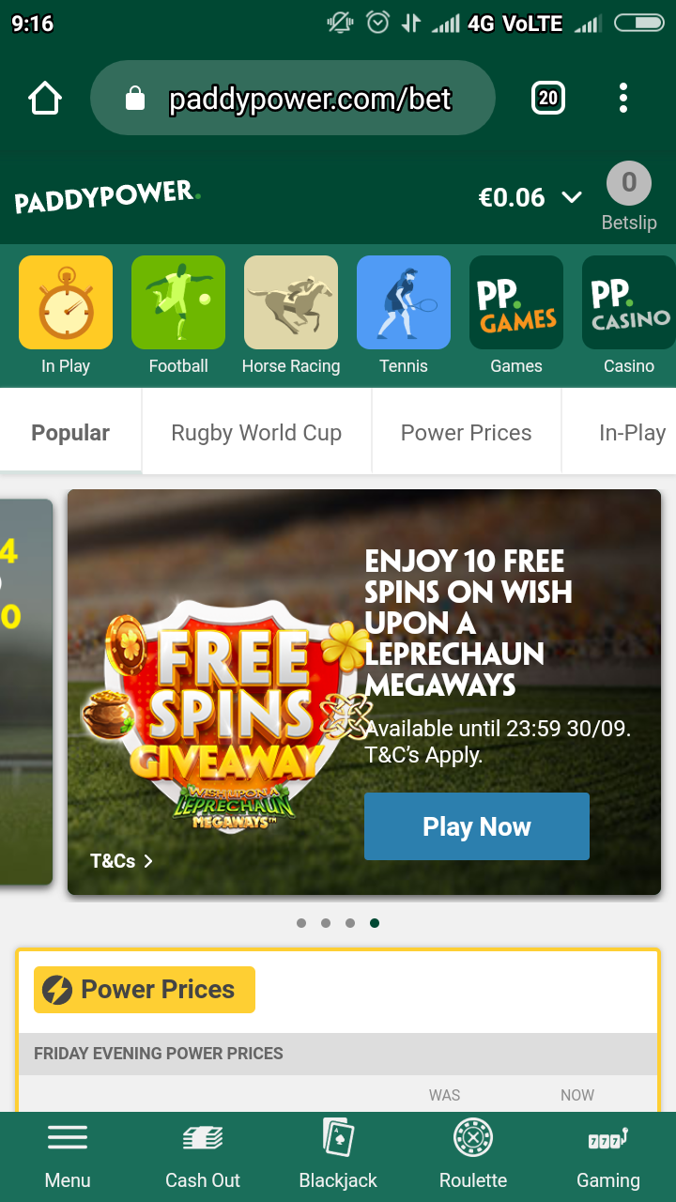Open Blackjack from bottom bar
This screenshot has width=676, height=1202.
338,1157
